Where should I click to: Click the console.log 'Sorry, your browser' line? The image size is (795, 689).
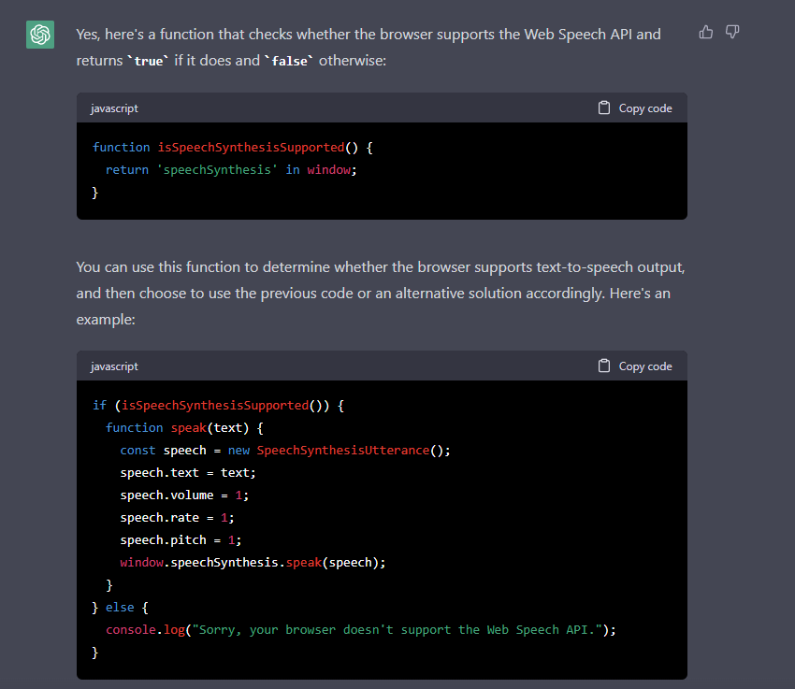pos(361,630)
